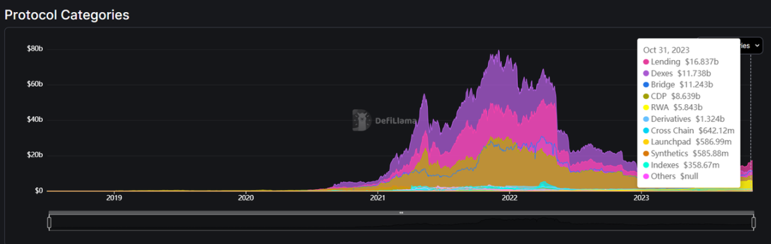Click the 2019 x-axis label
The width and height of the screenshot is (771, 244).
[x=114, y=198]
